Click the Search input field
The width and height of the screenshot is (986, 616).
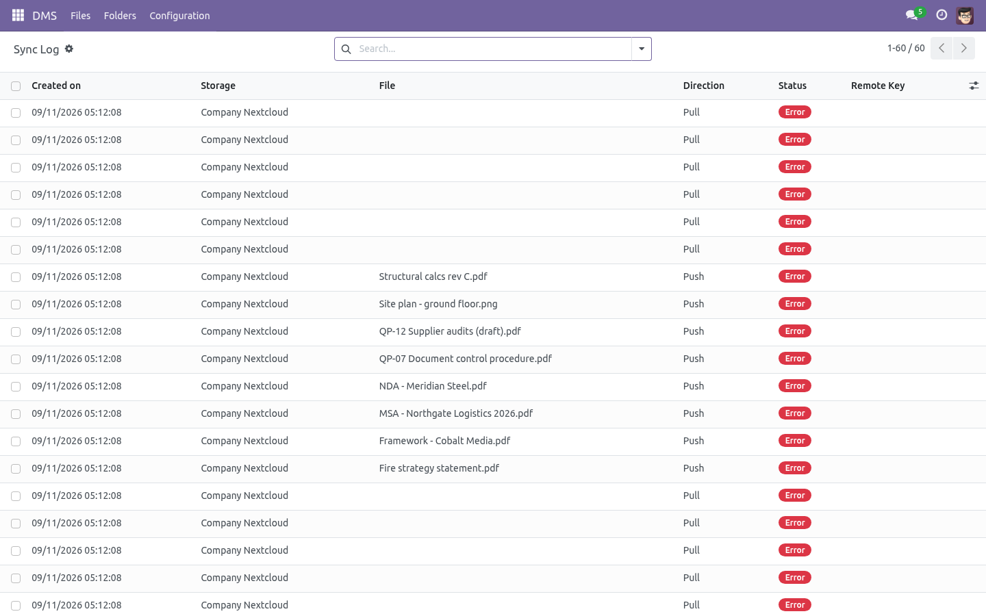click(x=493, y=49)
